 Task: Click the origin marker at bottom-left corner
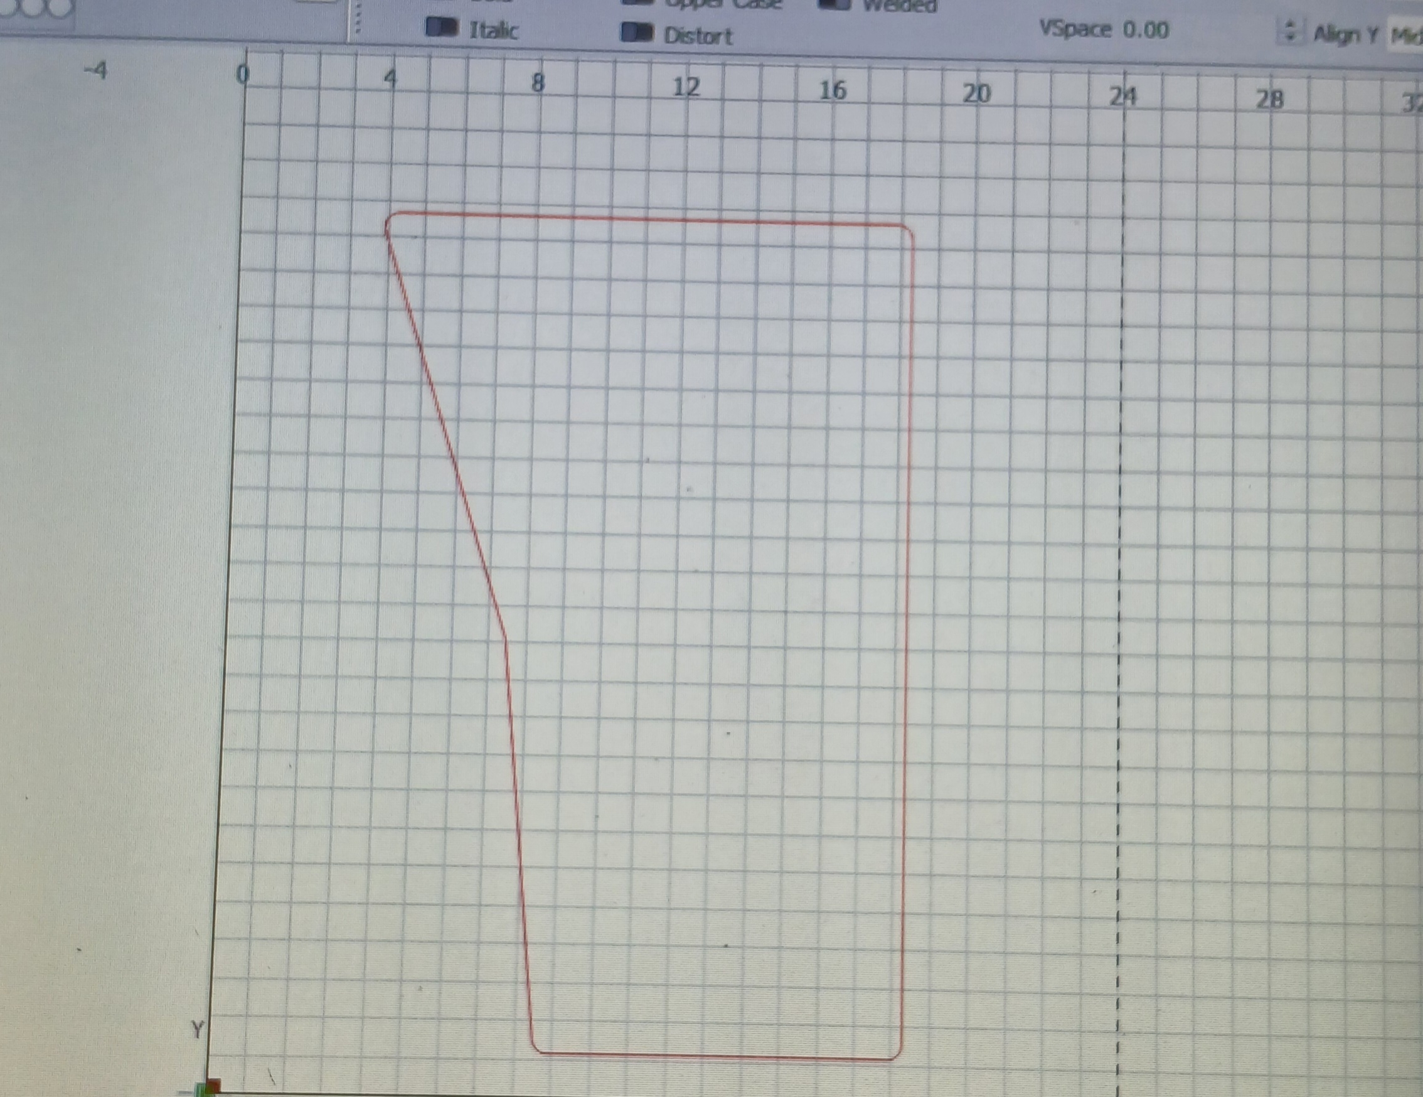pos(214,1085)
